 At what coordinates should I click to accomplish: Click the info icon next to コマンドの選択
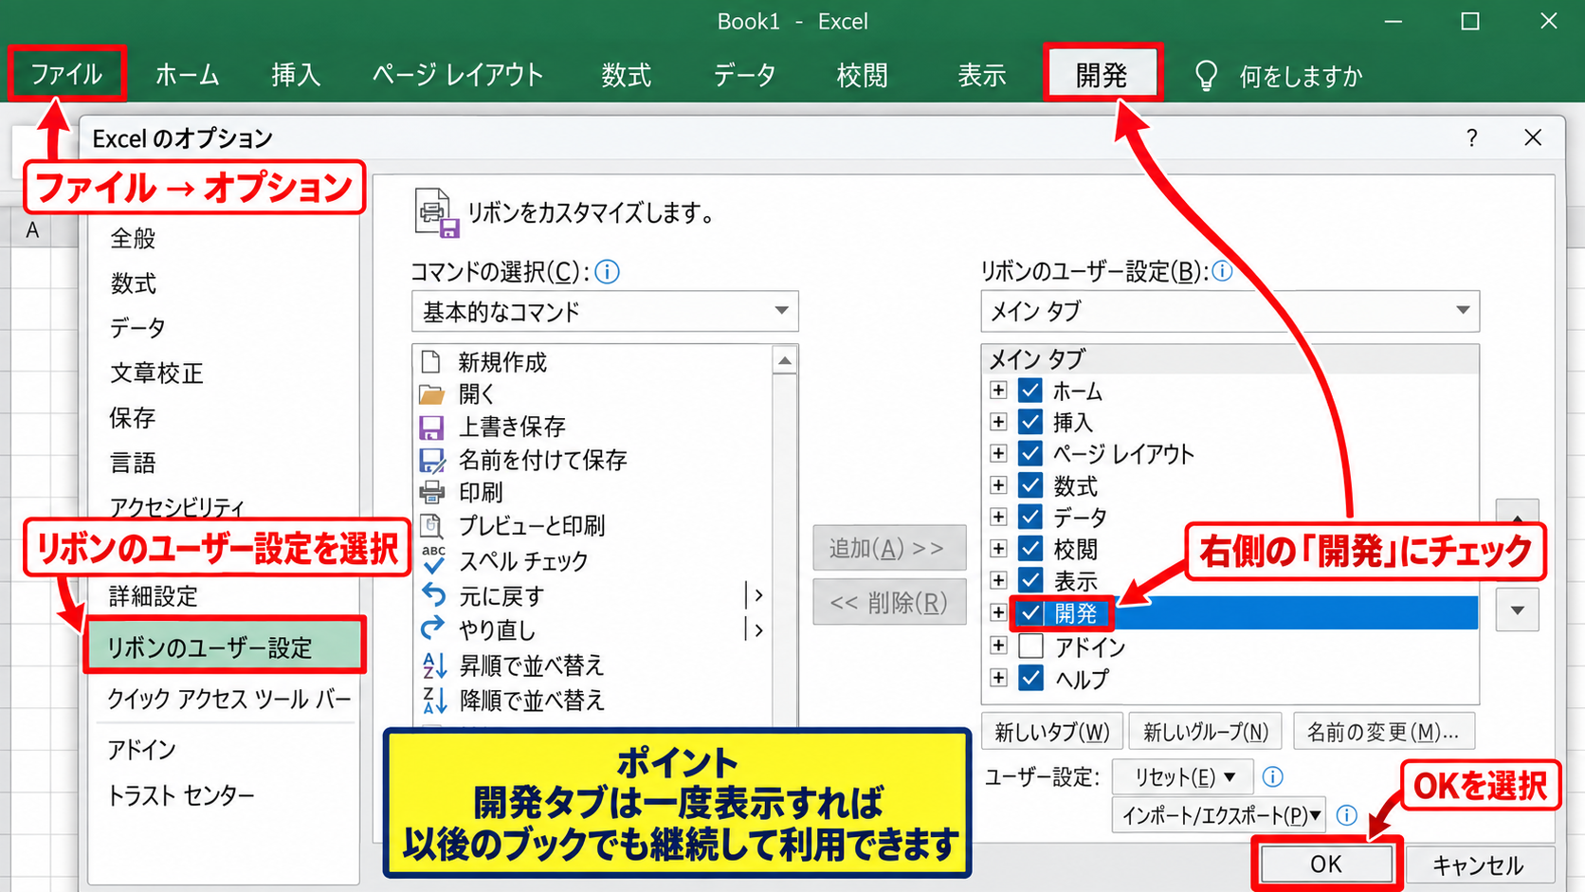(x=608, y=272)
